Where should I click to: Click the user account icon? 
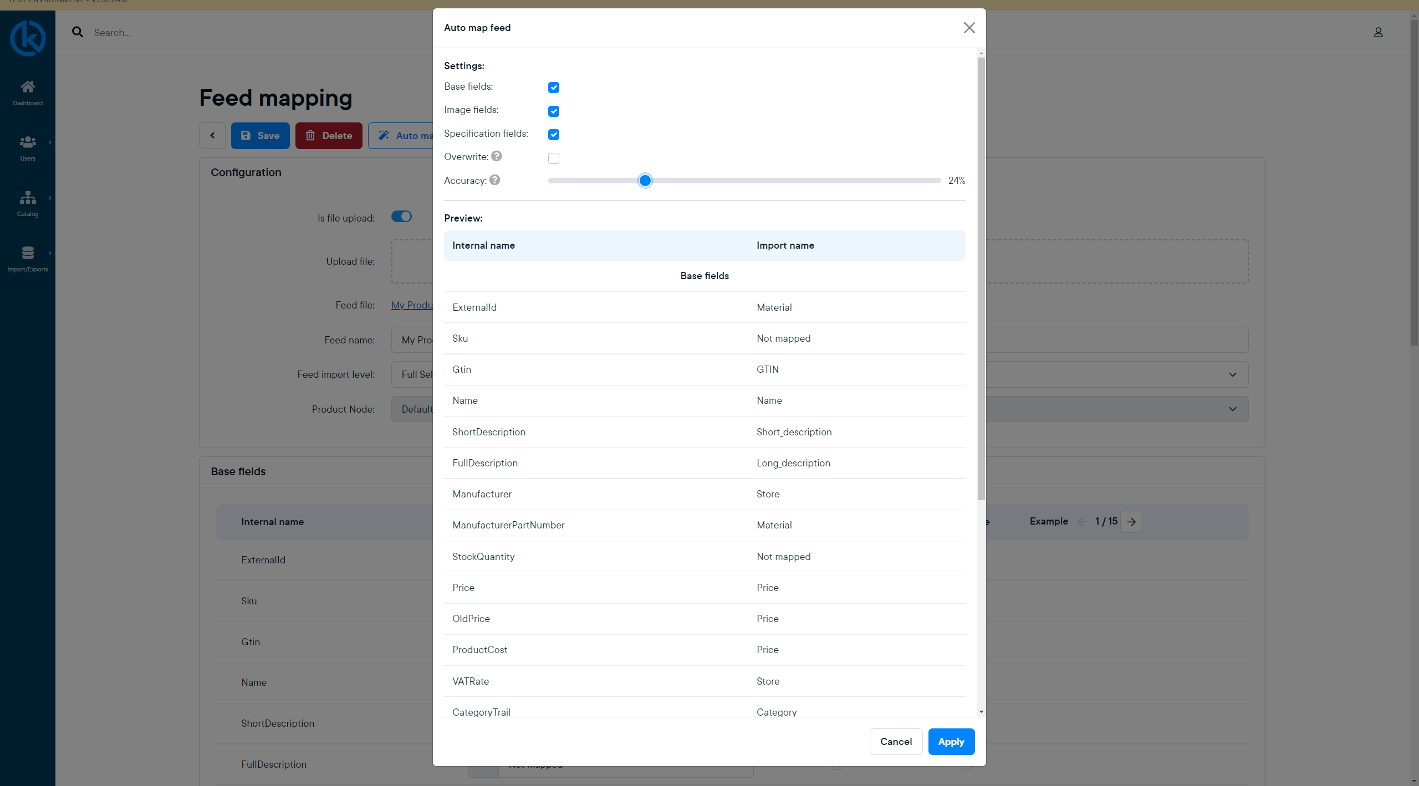[x=1378, y=33]
